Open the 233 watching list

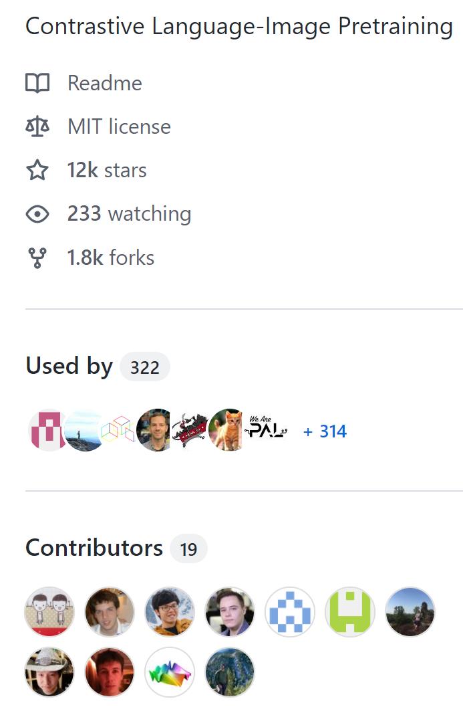129,213
